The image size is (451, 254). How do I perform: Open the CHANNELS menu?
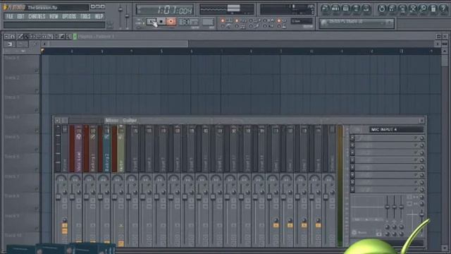[x=37, y=16]
